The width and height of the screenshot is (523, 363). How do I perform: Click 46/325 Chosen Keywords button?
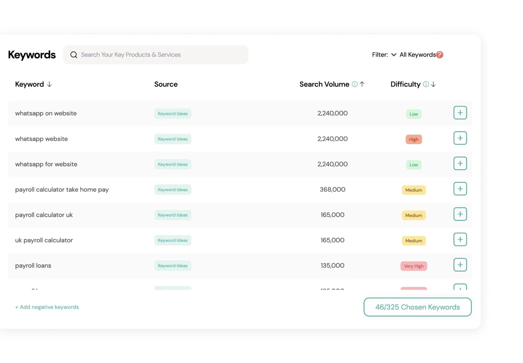pos(418,307)
